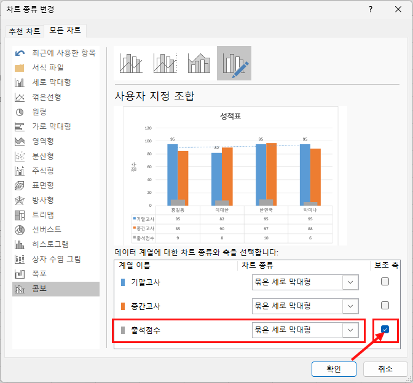Viewport: 413px width, 383px height.
Task: Choose 꺾은선형 line chart category
Action: coord(46,97)
